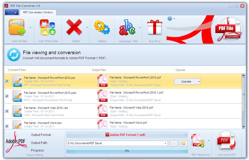Open output folder with yellow folder icon
The image size is (249, 160).
click(x=184, y=143)
